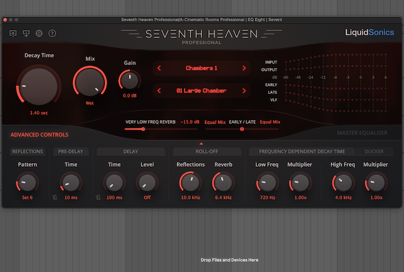This screenshot has height=272, width=404.
Task: Click the Pre-Delay Time knob
Action: click(71, 183)
